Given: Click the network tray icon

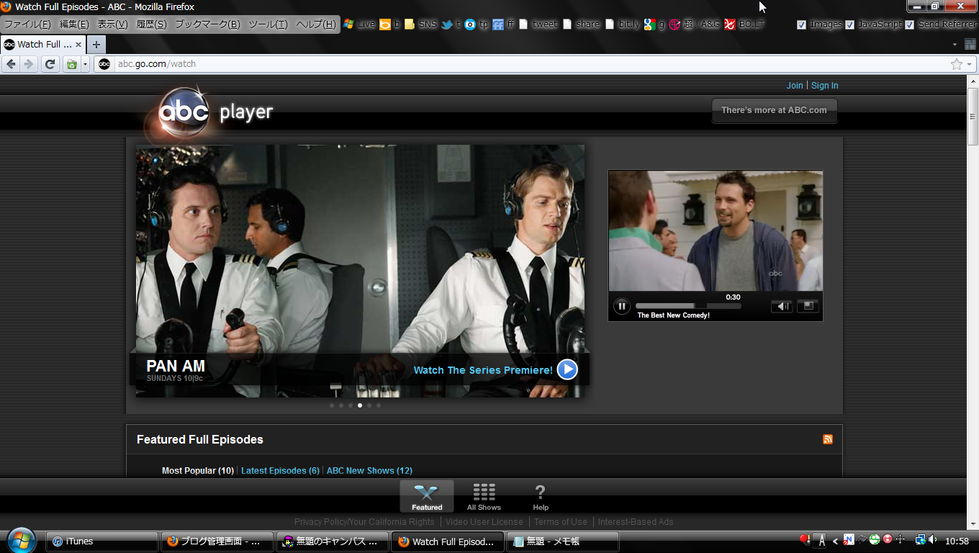Looking at the screenshot, I should (x=920, y=540).
